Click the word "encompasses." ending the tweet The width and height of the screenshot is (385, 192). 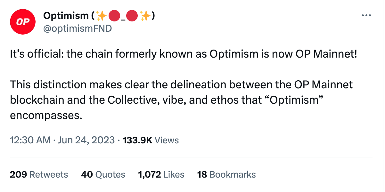pos(46,115)
